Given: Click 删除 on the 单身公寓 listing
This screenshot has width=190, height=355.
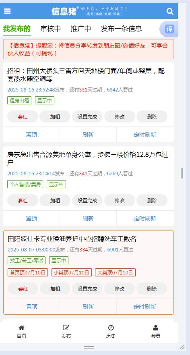Looking at the screenshot, I should tap(152, 200).
